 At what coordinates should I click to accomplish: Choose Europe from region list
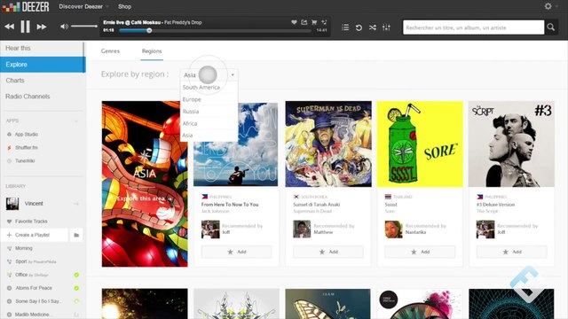tap(209, 99)
